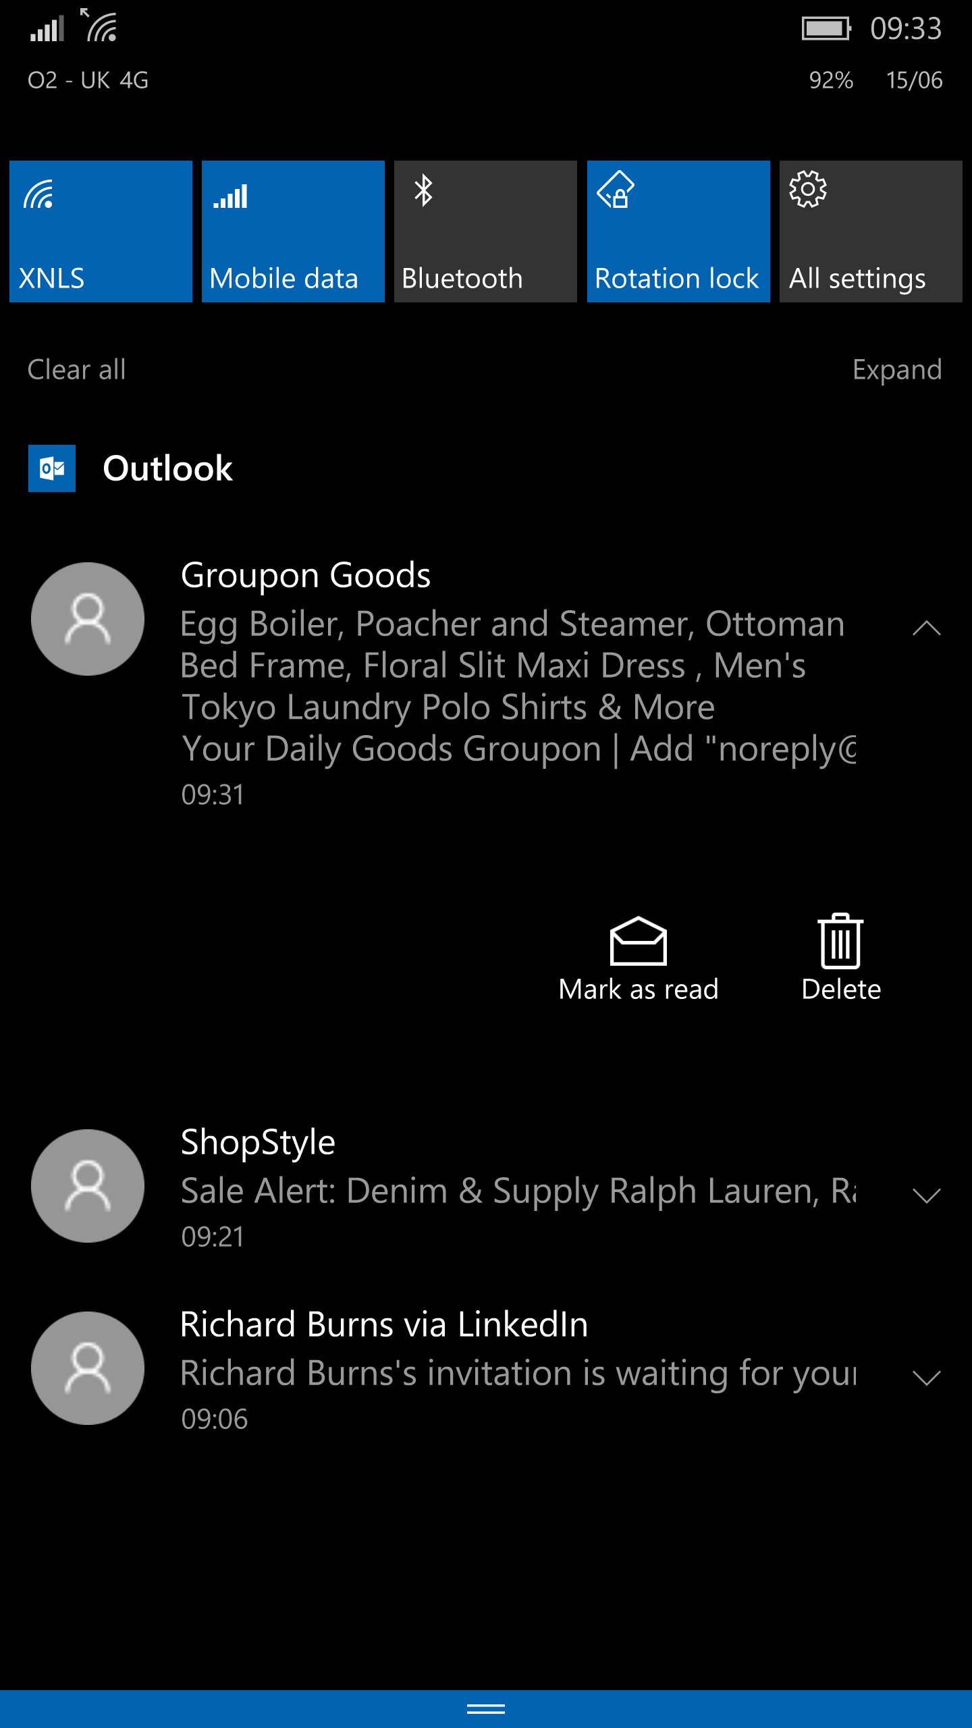Open the Outlook app icon

(52, 468)
